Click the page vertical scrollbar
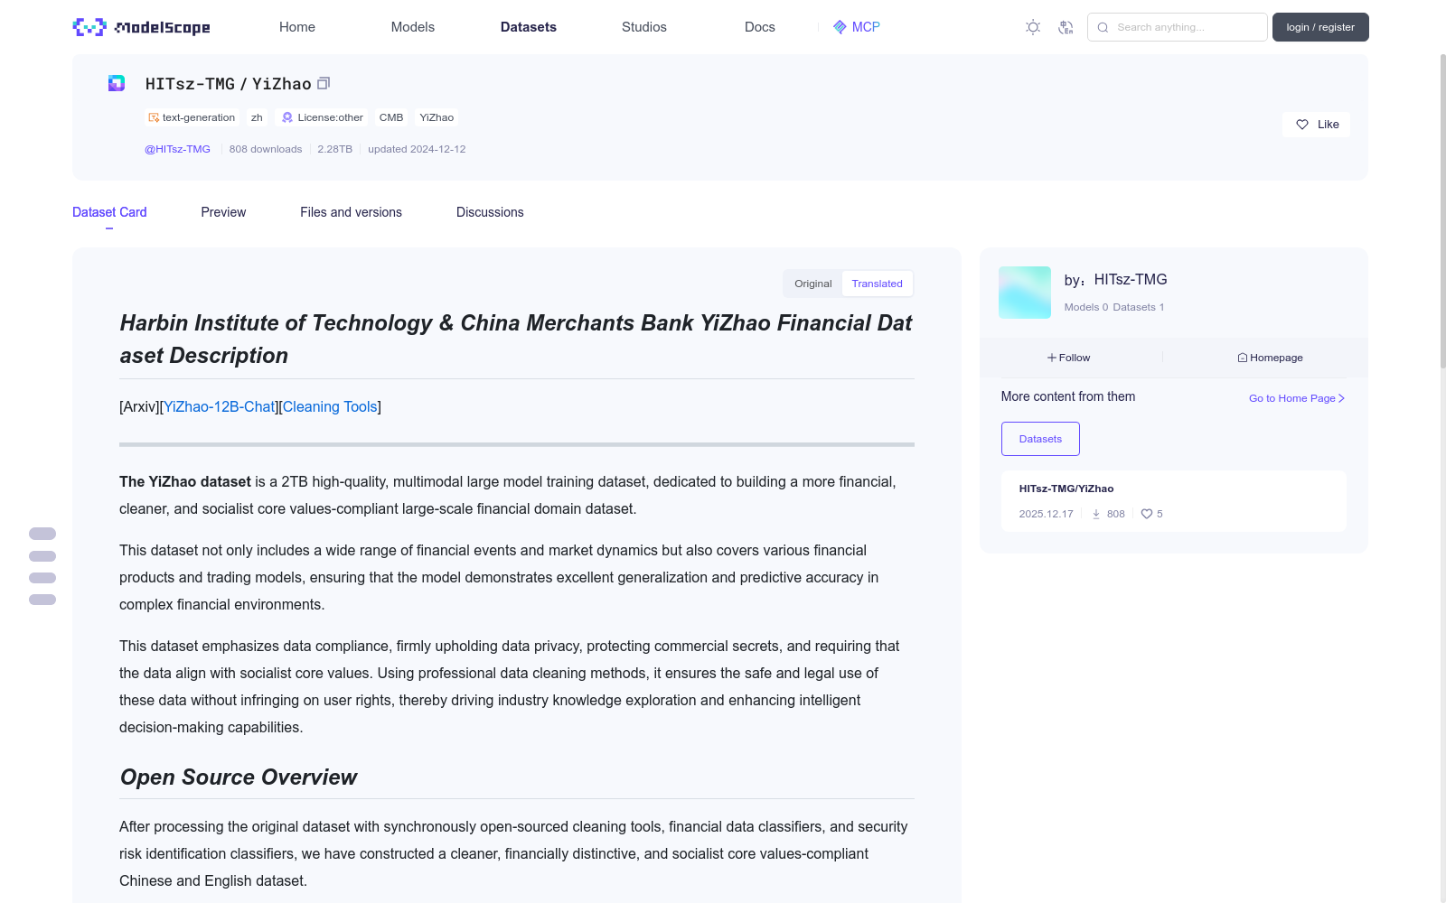The height and width of the screenshot is (903, 1446). click(1442, 209)
